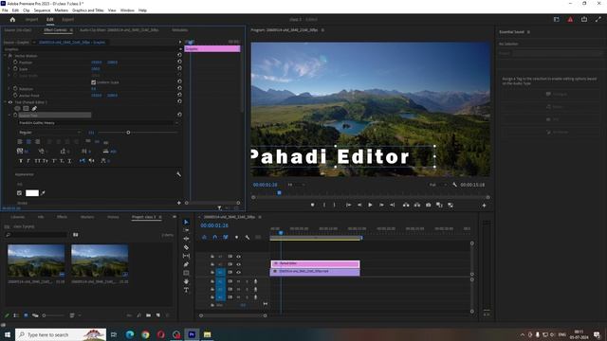Toggle the Fill checkbox in Appearance

[x=19, y=193]
